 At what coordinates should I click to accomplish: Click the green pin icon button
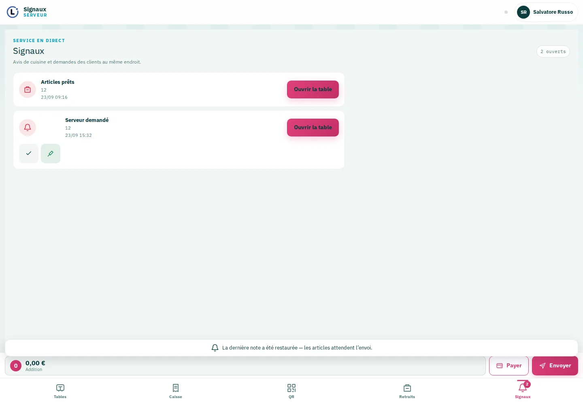[x=51, y=153]
